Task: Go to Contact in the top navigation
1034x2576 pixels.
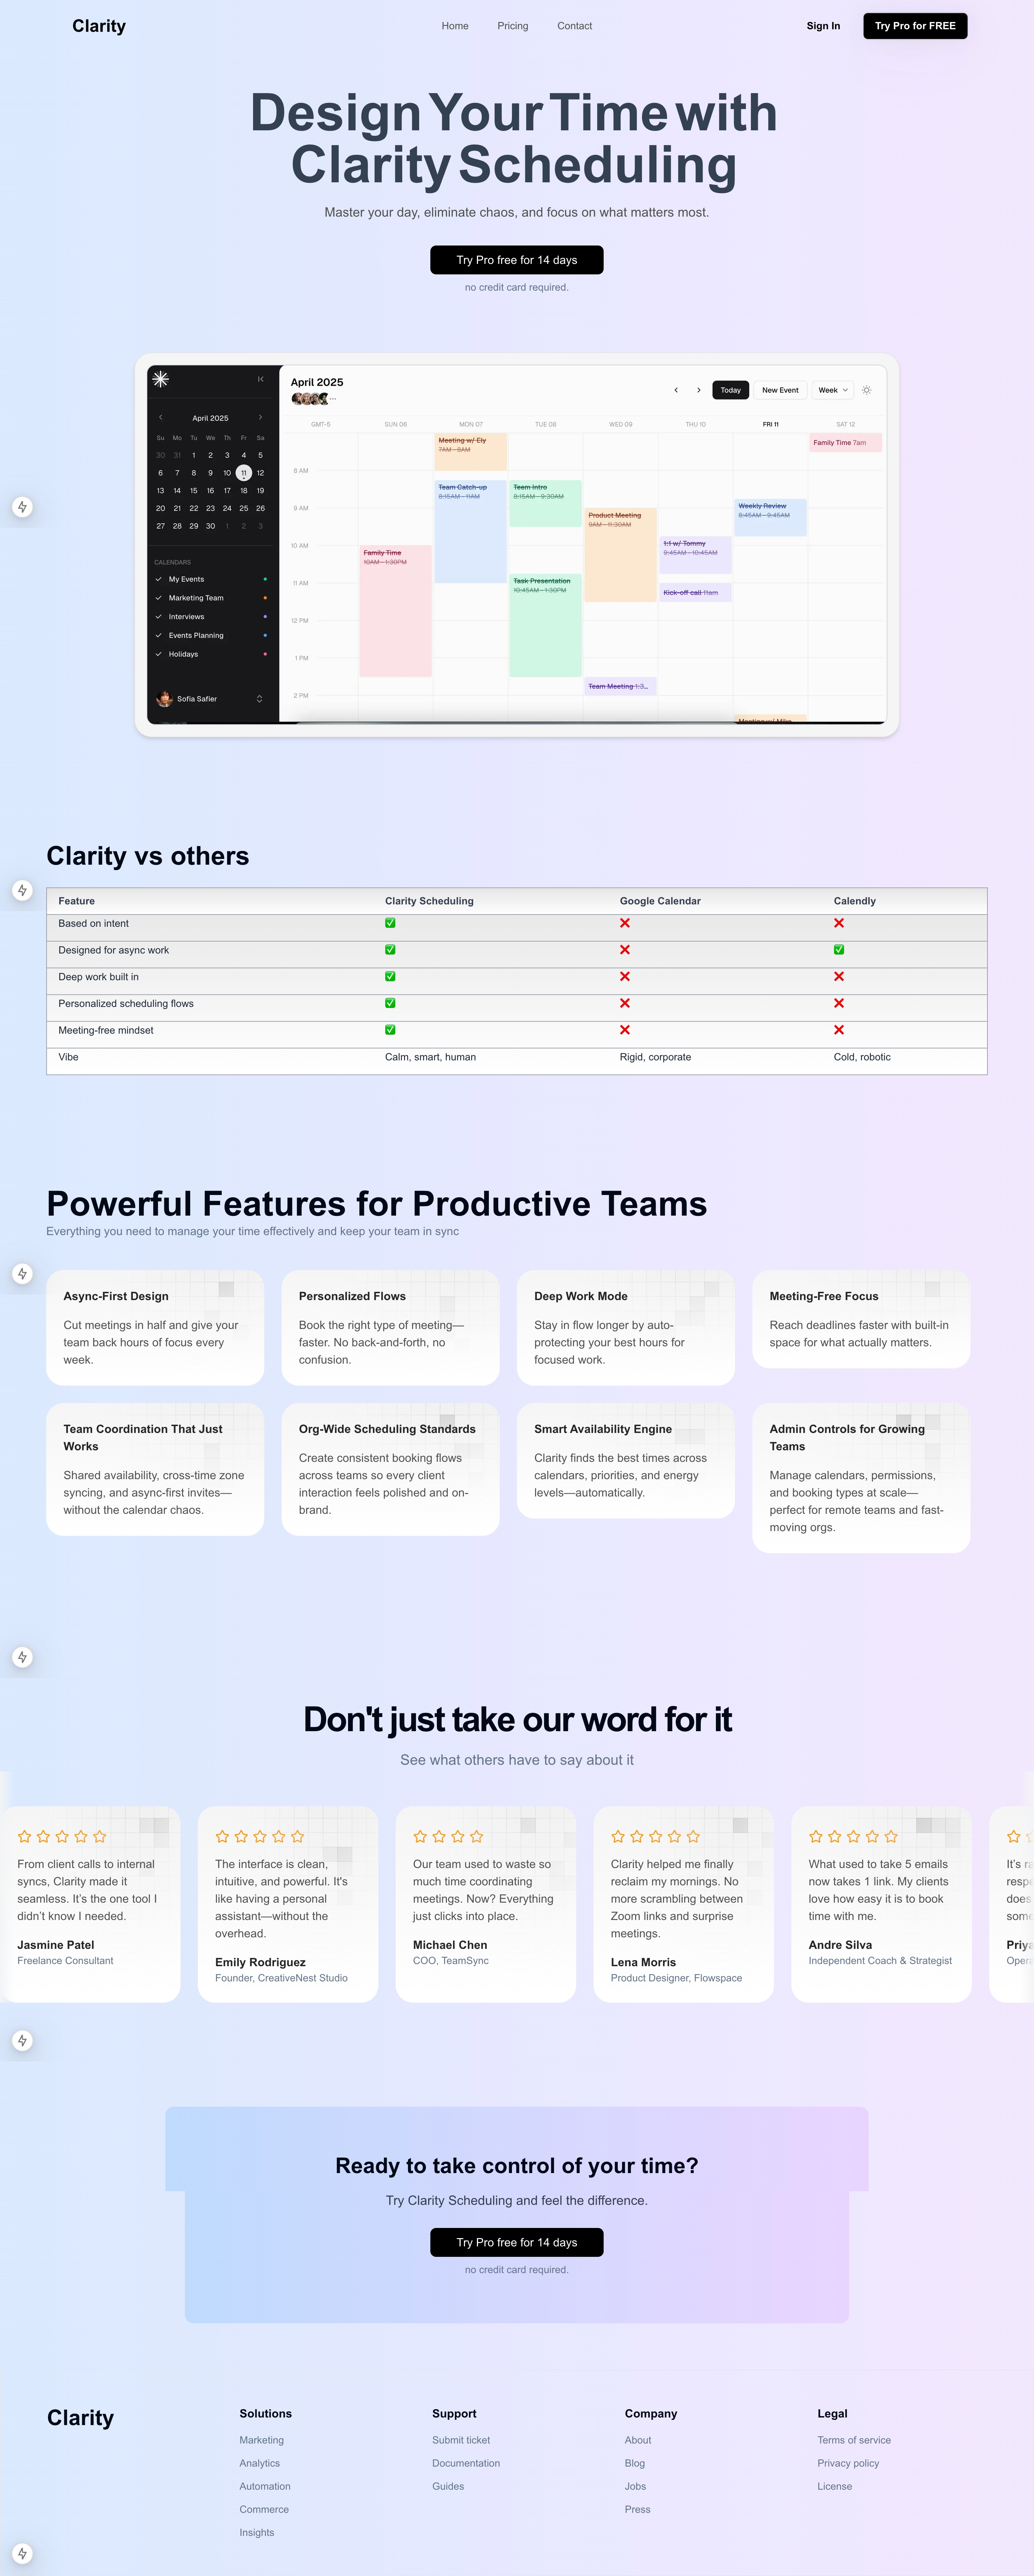Action: tap(574, 26)
